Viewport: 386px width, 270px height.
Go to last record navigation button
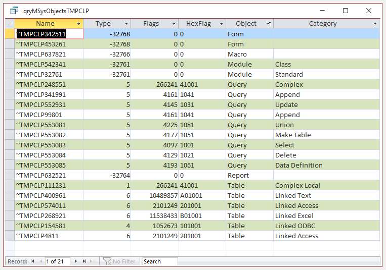tap(84, 261)
